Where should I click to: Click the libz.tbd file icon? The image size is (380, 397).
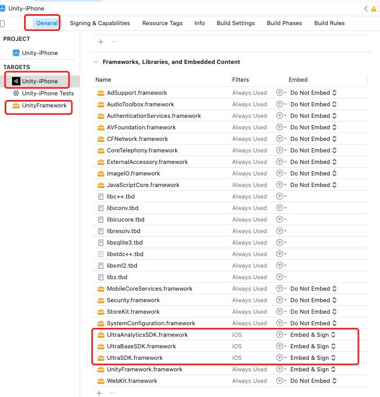[x=101, y=277]
